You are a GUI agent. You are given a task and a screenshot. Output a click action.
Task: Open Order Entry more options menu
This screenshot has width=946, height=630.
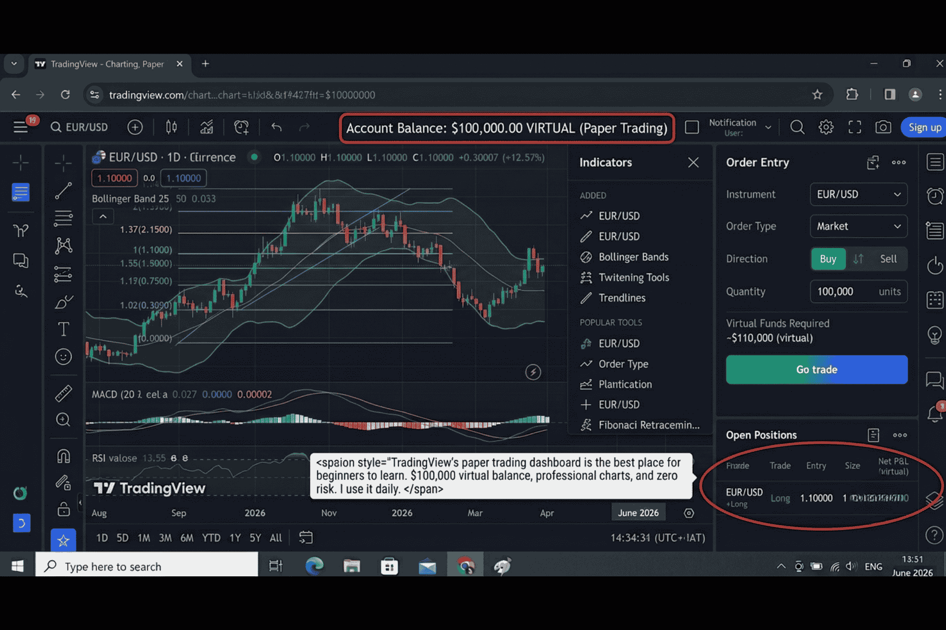point(899,162)
